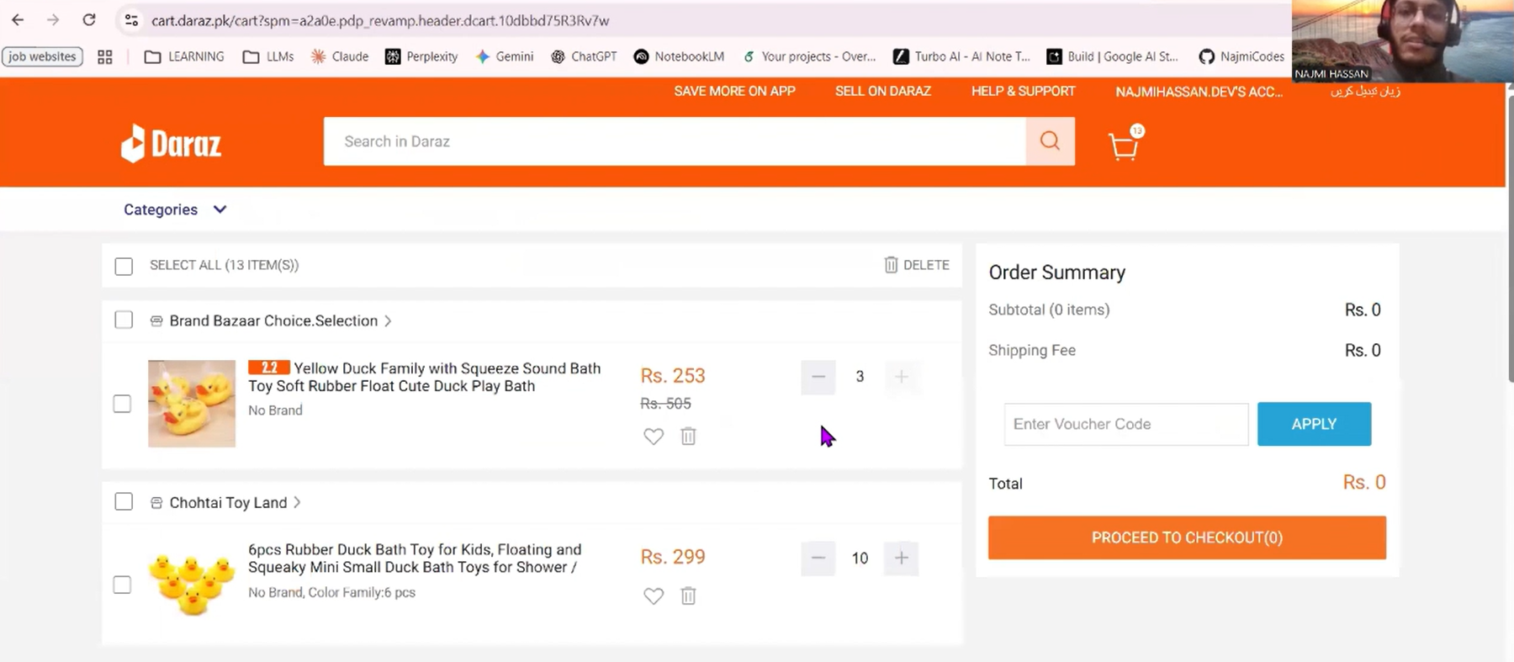
Task: Click the Enter Voucher Code field
Action: tap(1126, 424)
